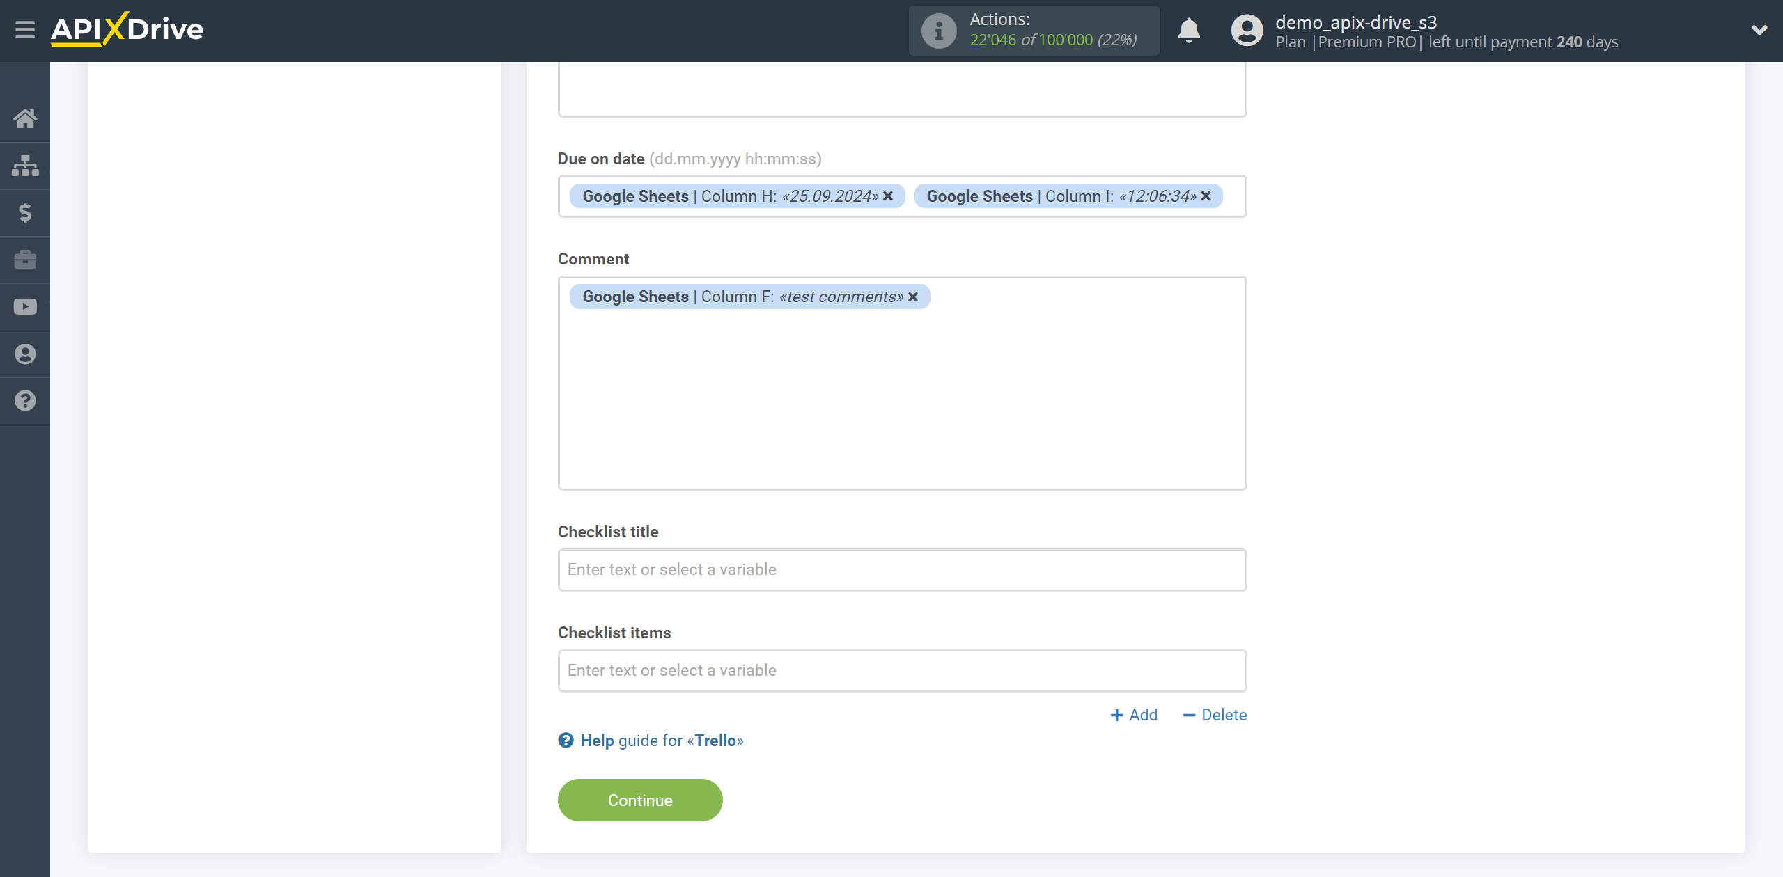Expand the account dropdown menu
This screenshot has width=1783, height=877.
click(x=1754, y=31)
